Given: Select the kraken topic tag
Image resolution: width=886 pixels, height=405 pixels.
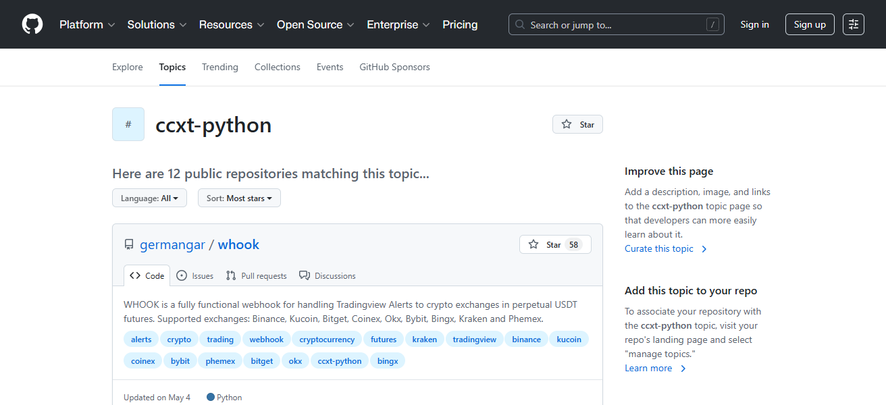Looking at the screenshot, I should pyautogui.click(x=425, y=339).
